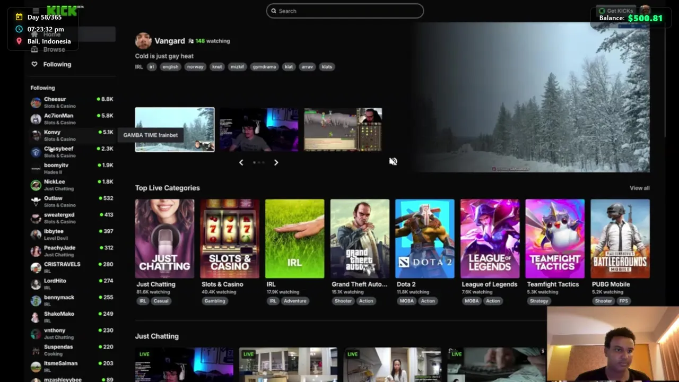
Task: Open ibbytee's channel avatar
Action: point(36,235)
